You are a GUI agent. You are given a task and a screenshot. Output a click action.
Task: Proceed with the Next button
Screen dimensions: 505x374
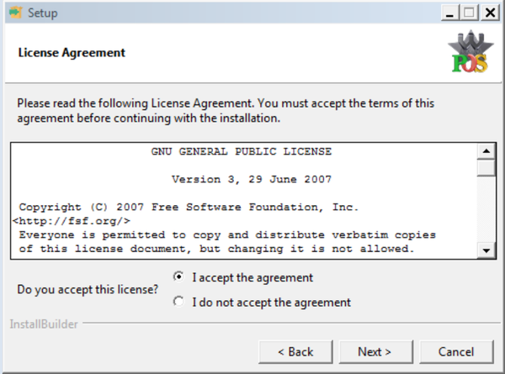(374, 351)
